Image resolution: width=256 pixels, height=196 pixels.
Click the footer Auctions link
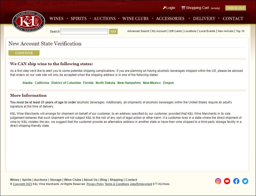[x=41, y=180]
